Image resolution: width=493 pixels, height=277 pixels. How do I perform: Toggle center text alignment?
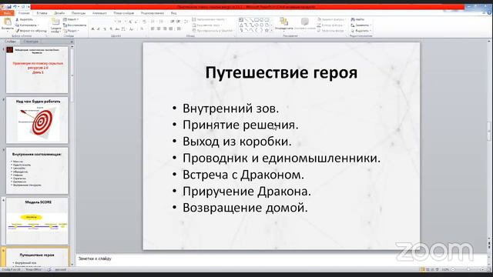(x=159, y=29)
